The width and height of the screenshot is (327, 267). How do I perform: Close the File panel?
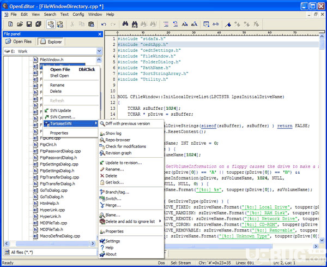point(100,34)
